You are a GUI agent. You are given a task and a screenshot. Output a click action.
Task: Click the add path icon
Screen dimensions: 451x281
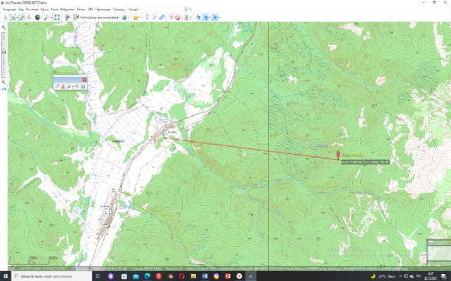point(154,18)
